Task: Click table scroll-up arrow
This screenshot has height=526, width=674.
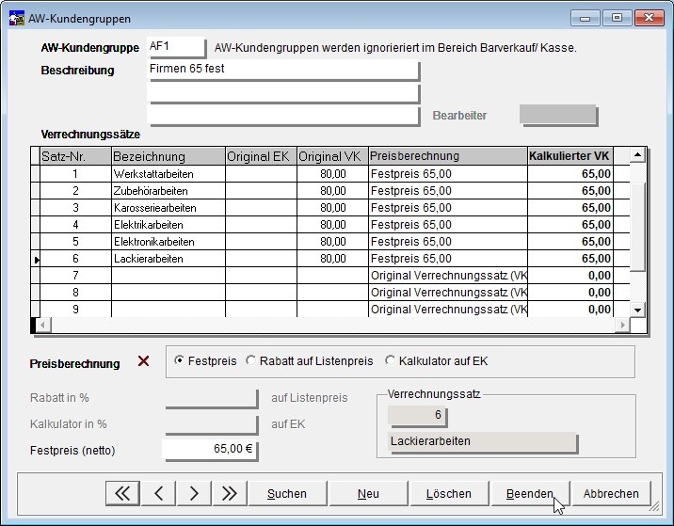Action: tap(637, 154)
